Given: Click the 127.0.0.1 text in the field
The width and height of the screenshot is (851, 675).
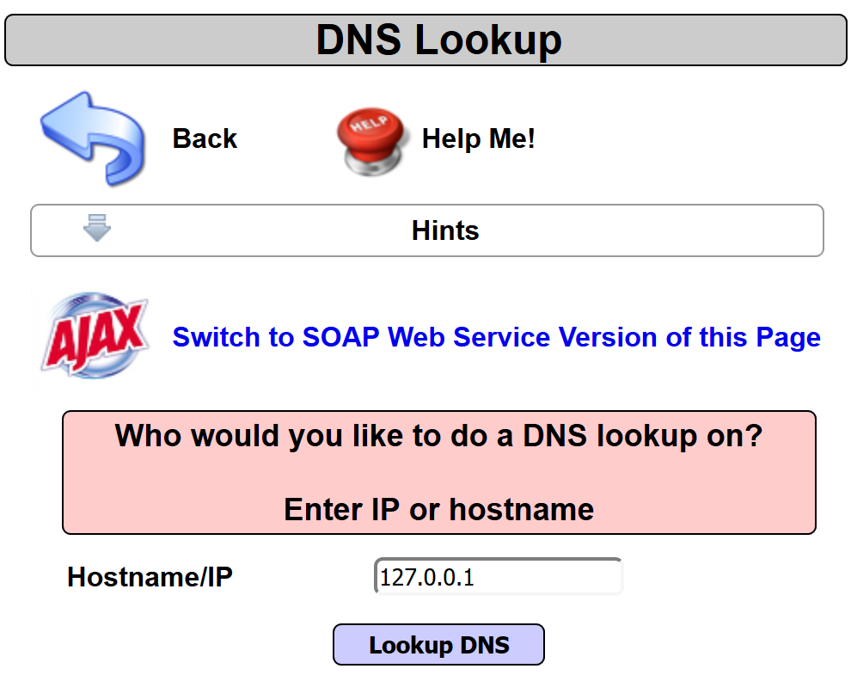Looking at the screenshot, I should point(427,577).
